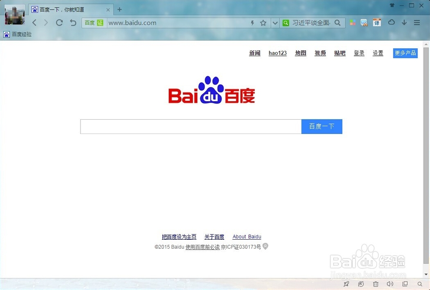
Task: Open 使用百度前必读 link
Action: coord(203,247)
